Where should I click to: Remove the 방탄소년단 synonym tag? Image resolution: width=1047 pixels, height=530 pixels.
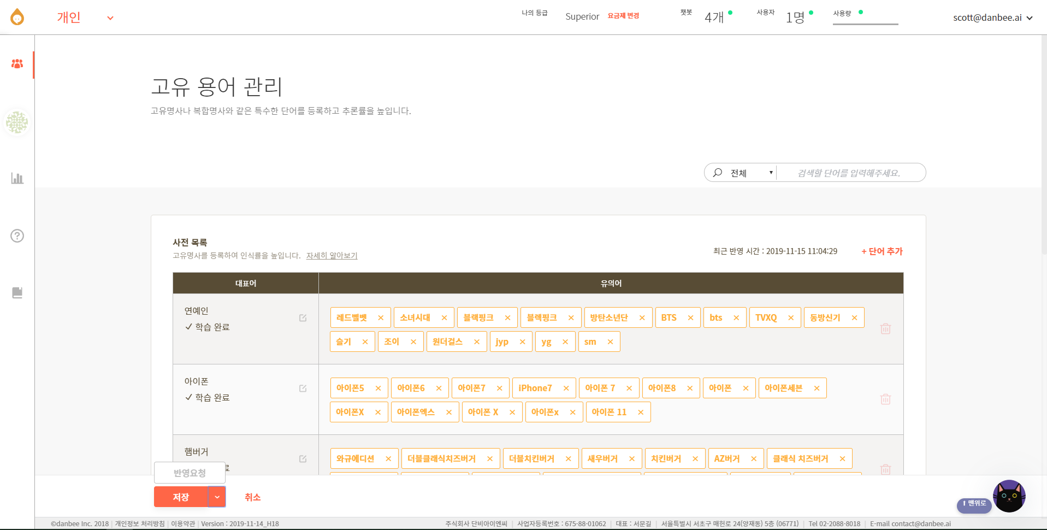[x=642, y=318]
